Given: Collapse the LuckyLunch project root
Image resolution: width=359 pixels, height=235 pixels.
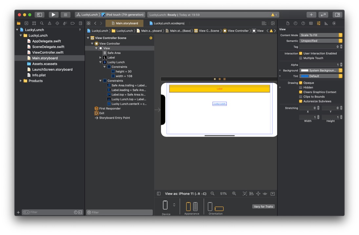Looking at the screenshot, I should [17, 30].
